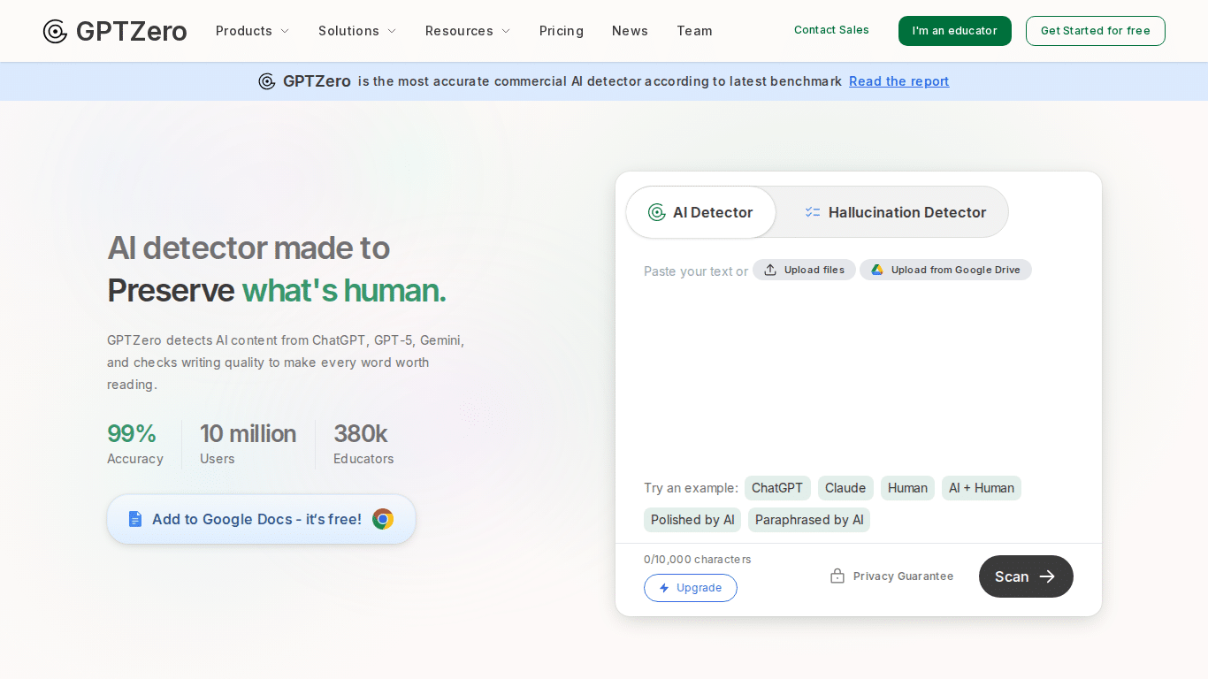Click the Hallucination Detector checklist icon
The width and height of the screenshot is (1208, 679).
(x=813, y=212)
